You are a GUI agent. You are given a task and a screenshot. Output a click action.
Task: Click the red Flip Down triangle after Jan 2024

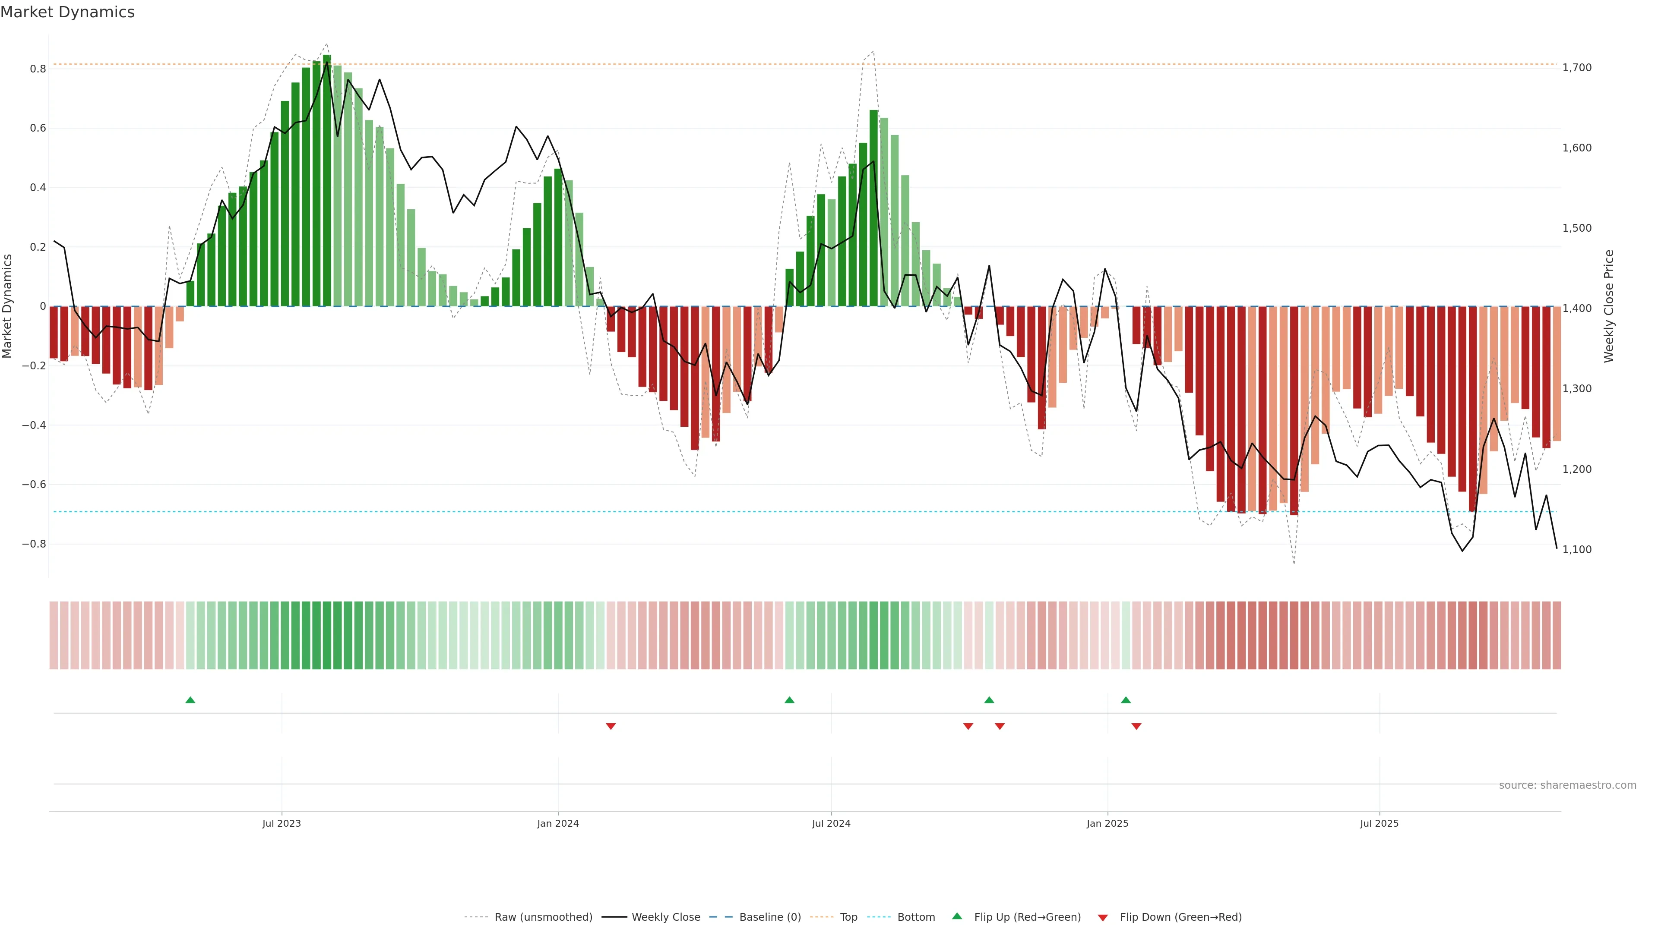coord(611,726)
